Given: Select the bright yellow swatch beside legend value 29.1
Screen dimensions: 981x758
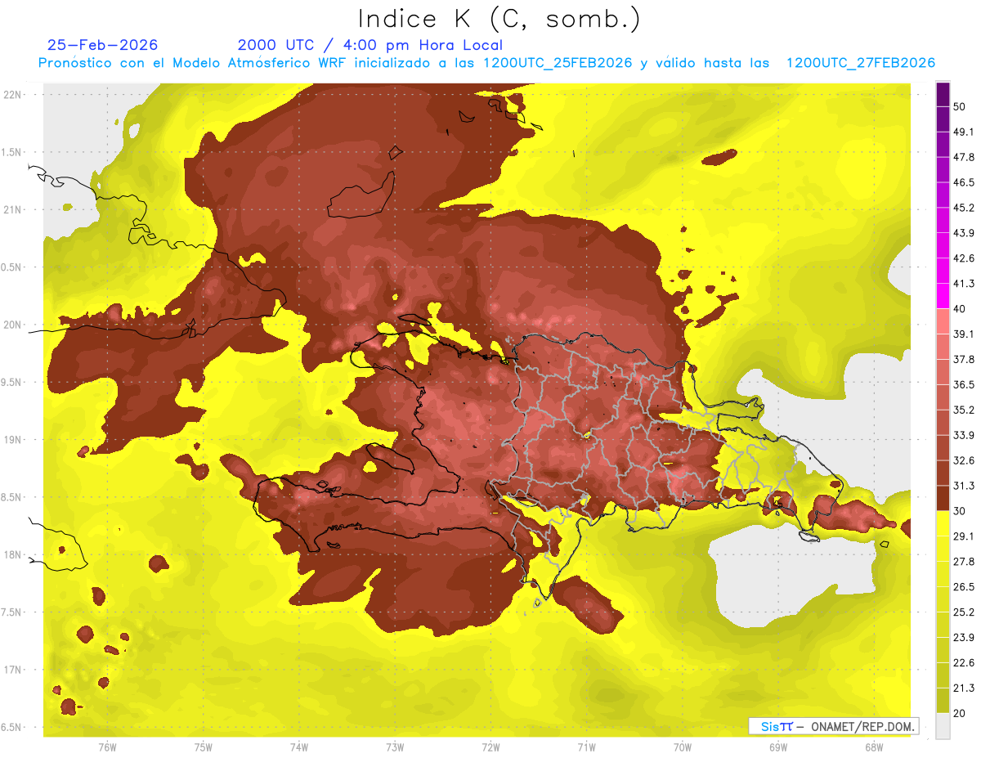Looking at the screenshot, I should [943, 523].
